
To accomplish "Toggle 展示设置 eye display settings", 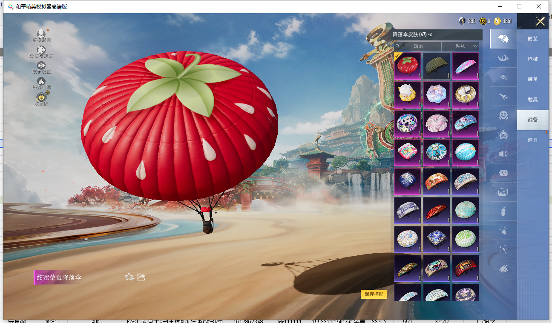I will (41, 66).
